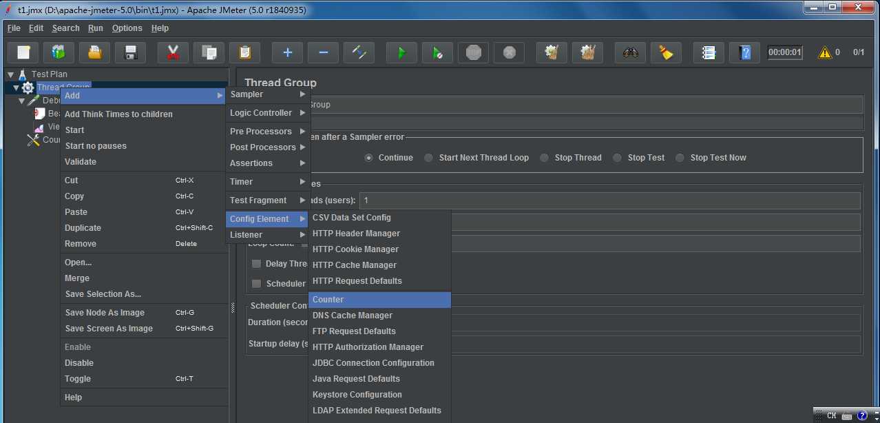
Task: Open the Function Helper dialog icon
Action: point(709,52)
